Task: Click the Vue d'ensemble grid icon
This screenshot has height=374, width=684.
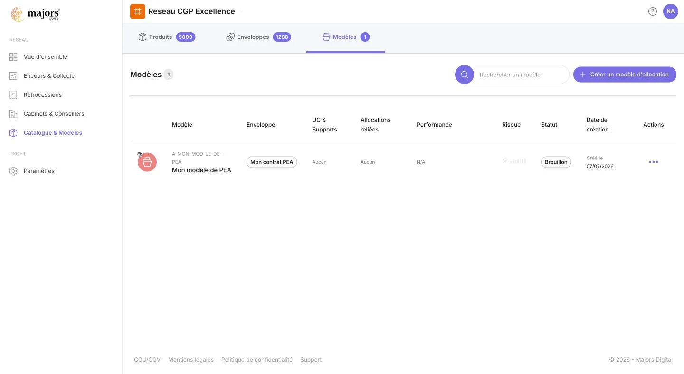Action: pyautogui.click(x=13, y=57)
